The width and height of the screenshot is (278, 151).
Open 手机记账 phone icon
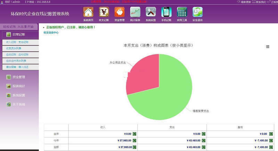coord(166,12)
